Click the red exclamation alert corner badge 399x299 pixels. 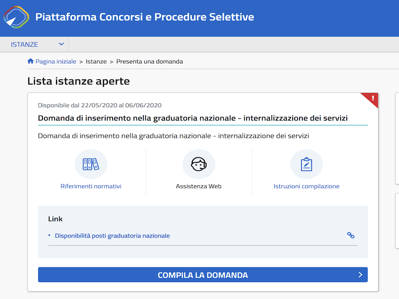tap(372, 98)
